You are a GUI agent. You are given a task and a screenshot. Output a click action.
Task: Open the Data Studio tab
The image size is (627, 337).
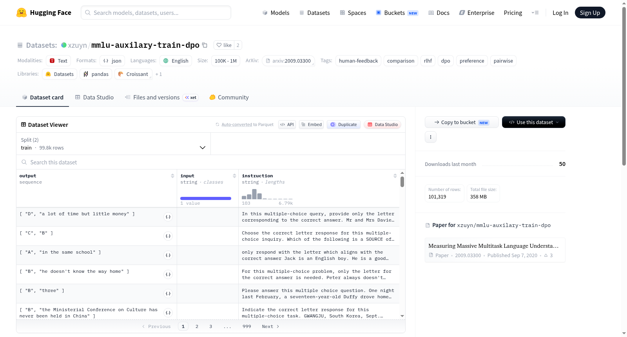pos(94,97)
